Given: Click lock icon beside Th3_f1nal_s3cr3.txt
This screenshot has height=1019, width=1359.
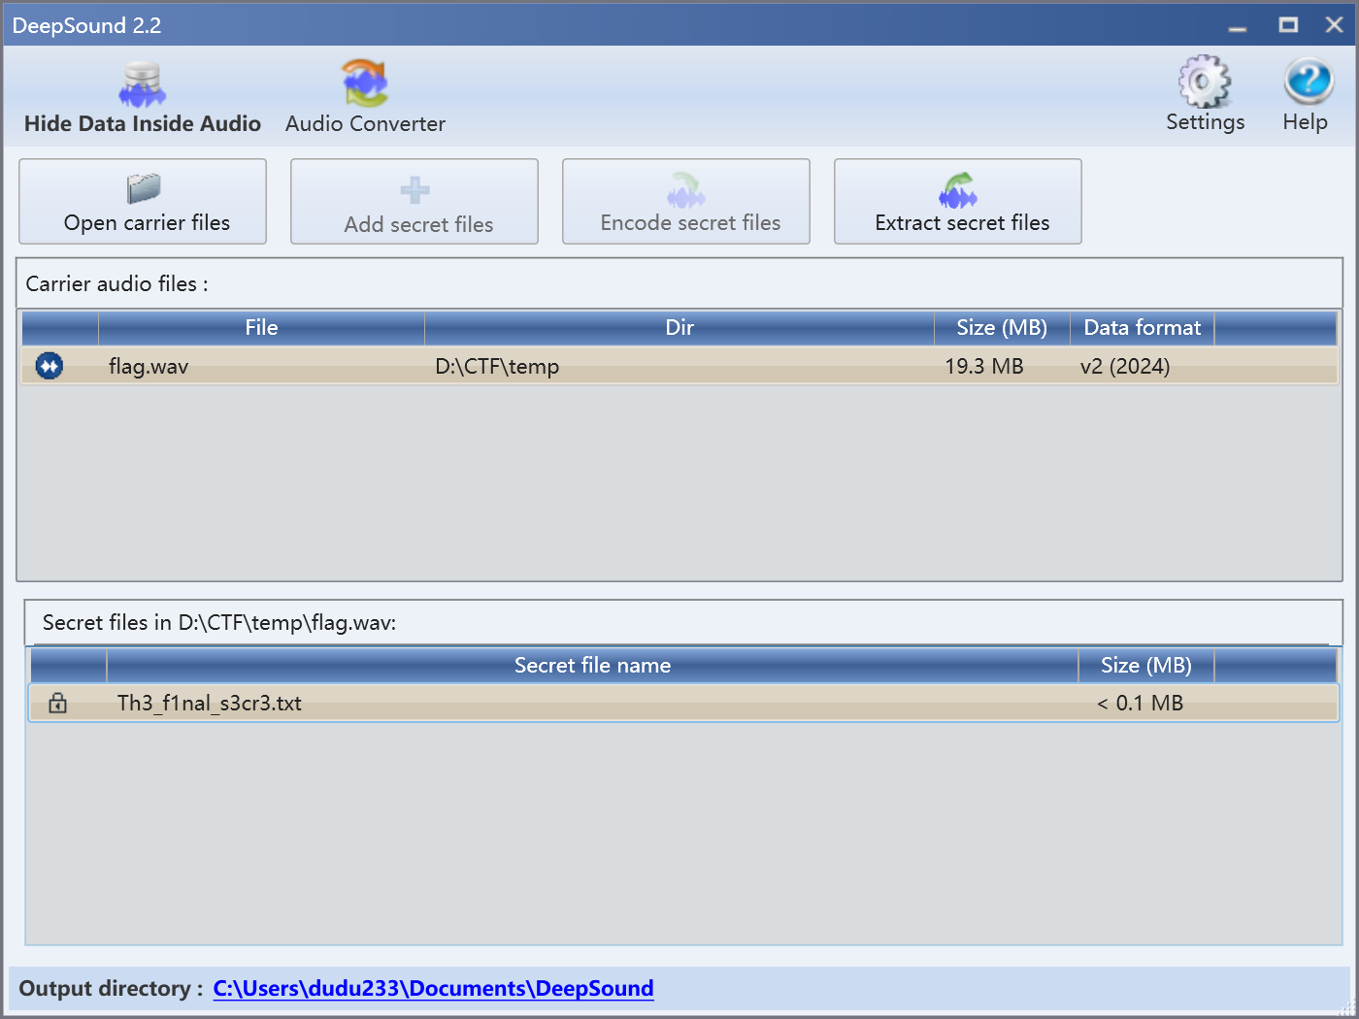Looking at the screenshot, I should tap(58, 703).
